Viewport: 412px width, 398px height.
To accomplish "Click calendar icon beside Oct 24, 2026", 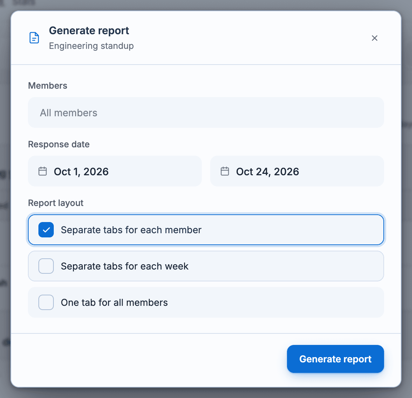I will (225, 171).
